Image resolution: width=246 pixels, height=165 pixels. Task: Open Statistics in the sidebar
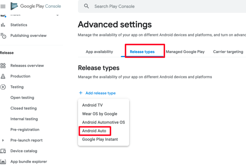click(x=19, y=25)
